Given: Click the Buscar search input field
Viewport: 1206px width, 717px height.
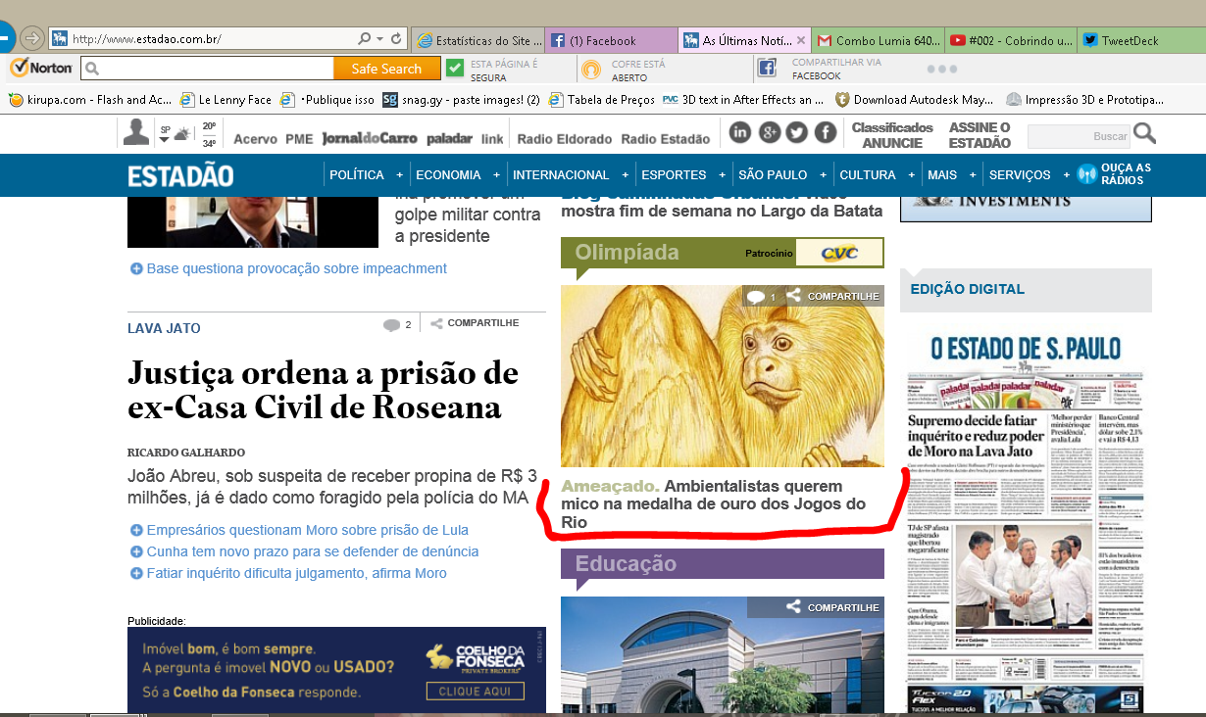Looking at the screenshot, I should point(1077,136).
